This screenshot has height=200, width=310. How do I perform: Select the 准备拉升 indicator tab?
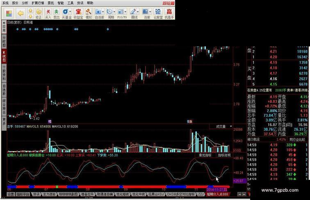click(87, 194)
